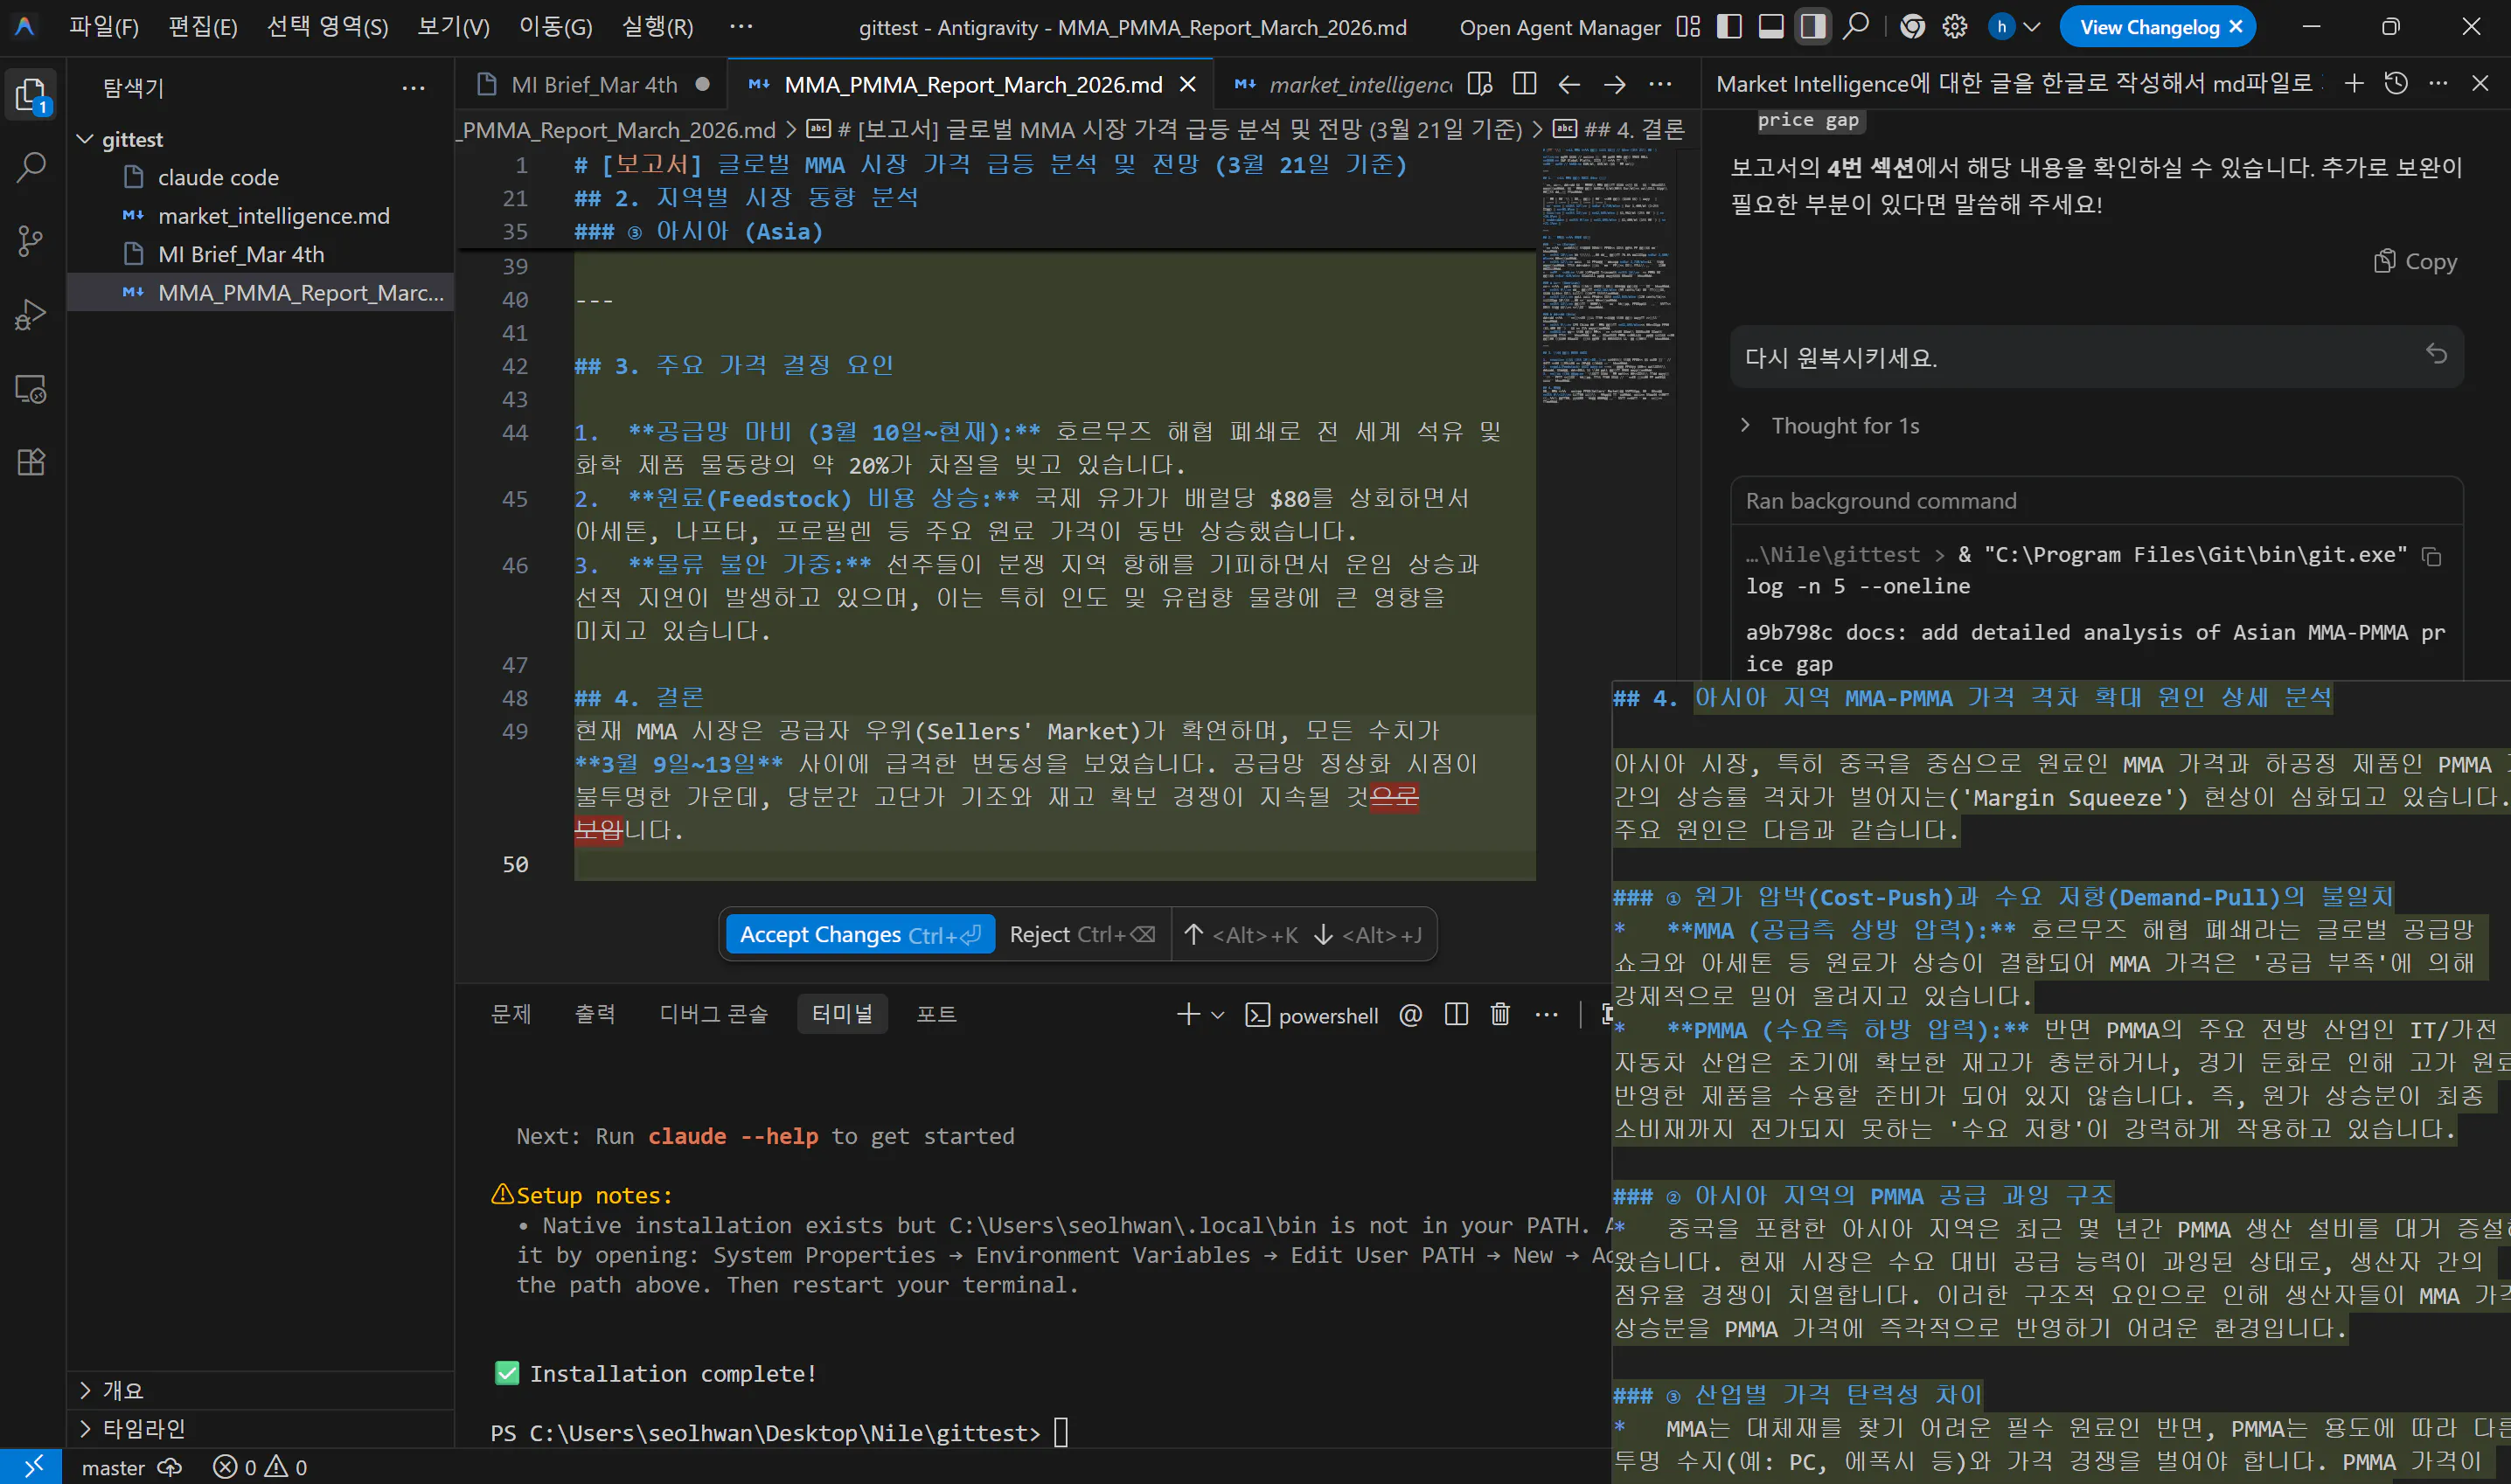
Task: Open Remote Explorer view in activity bar
Action: click(31, 389)
